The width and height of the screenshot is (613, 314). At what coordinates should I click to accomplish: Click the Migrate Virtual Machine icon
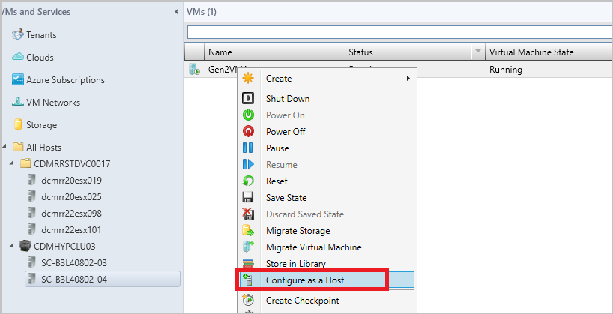coord(248,247)
